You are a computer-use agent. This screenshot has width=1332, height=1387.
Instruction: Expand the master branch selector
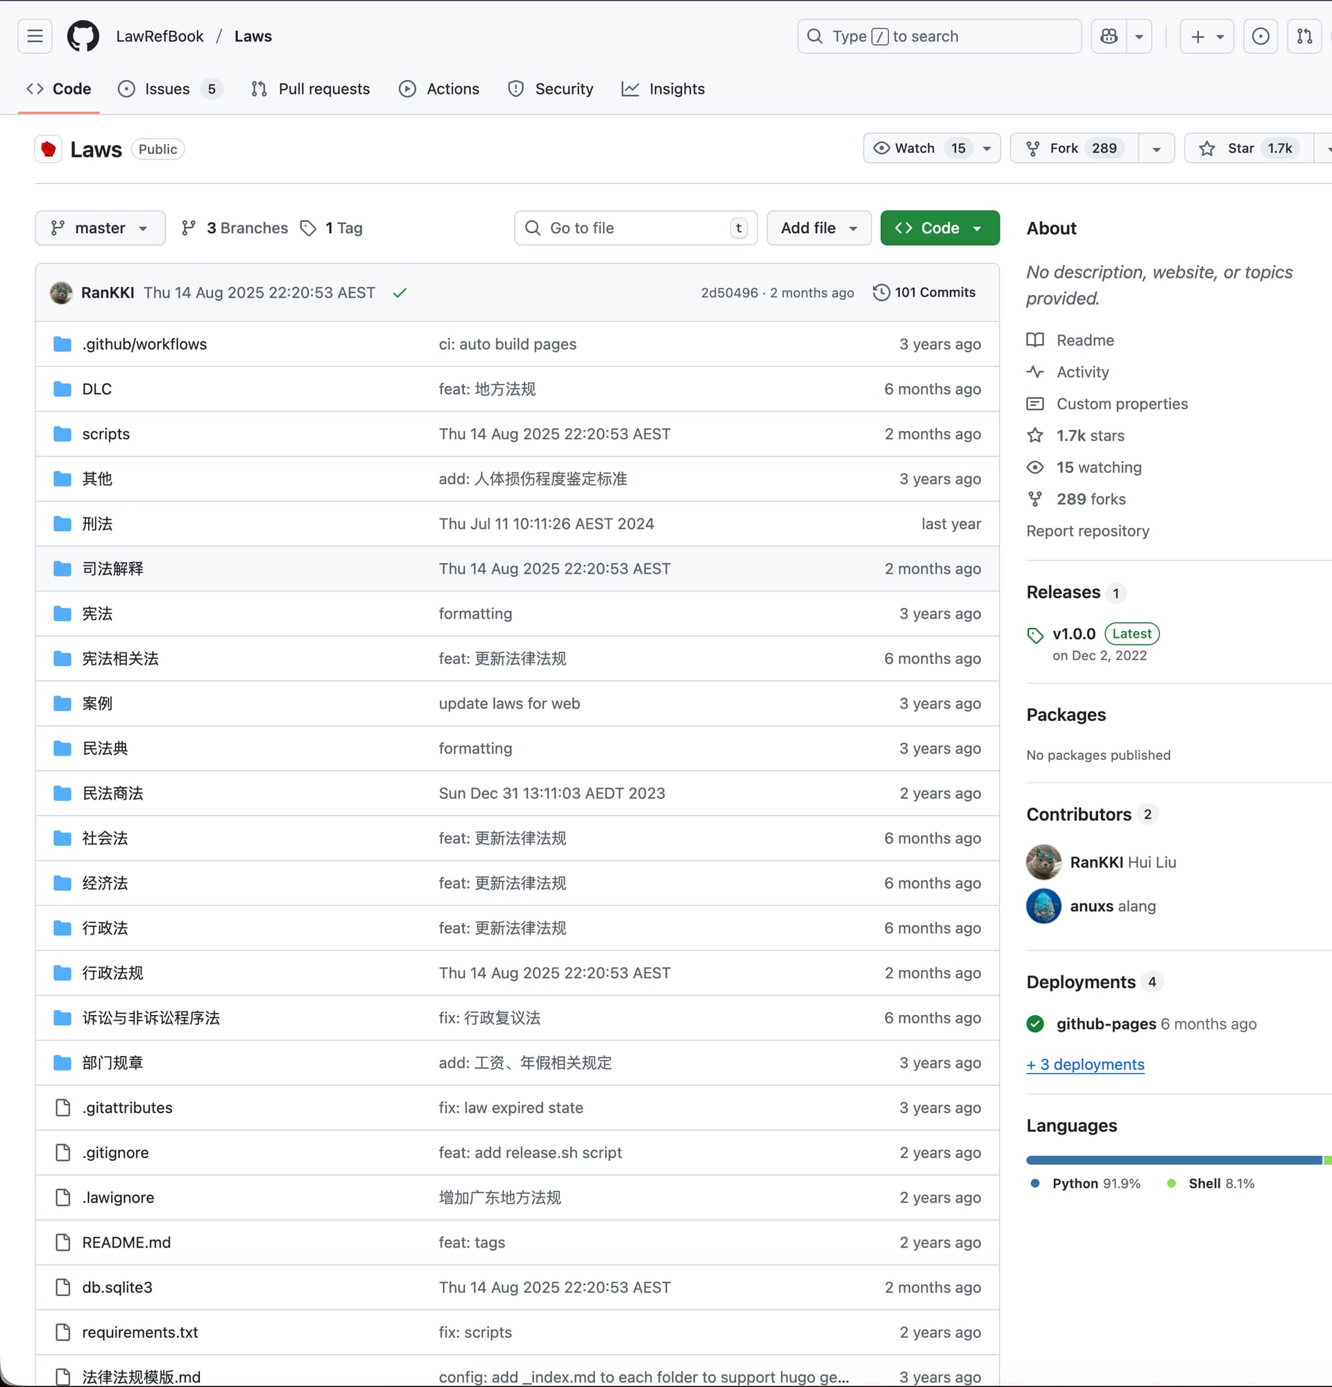point(100,228)
